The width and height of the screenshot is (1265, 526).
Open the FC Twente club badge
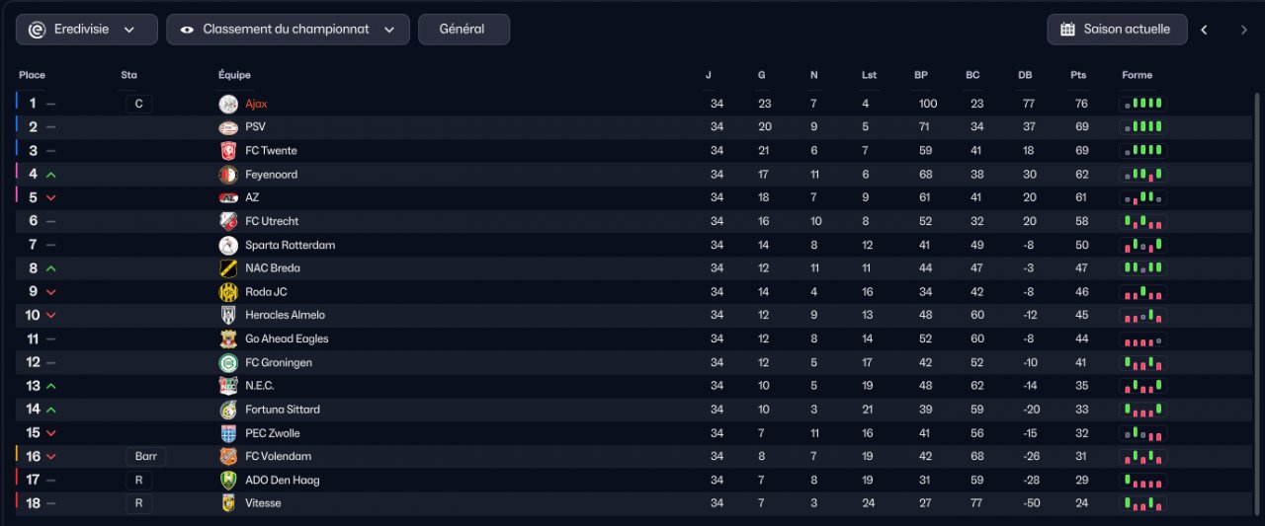tap(228, 151)
